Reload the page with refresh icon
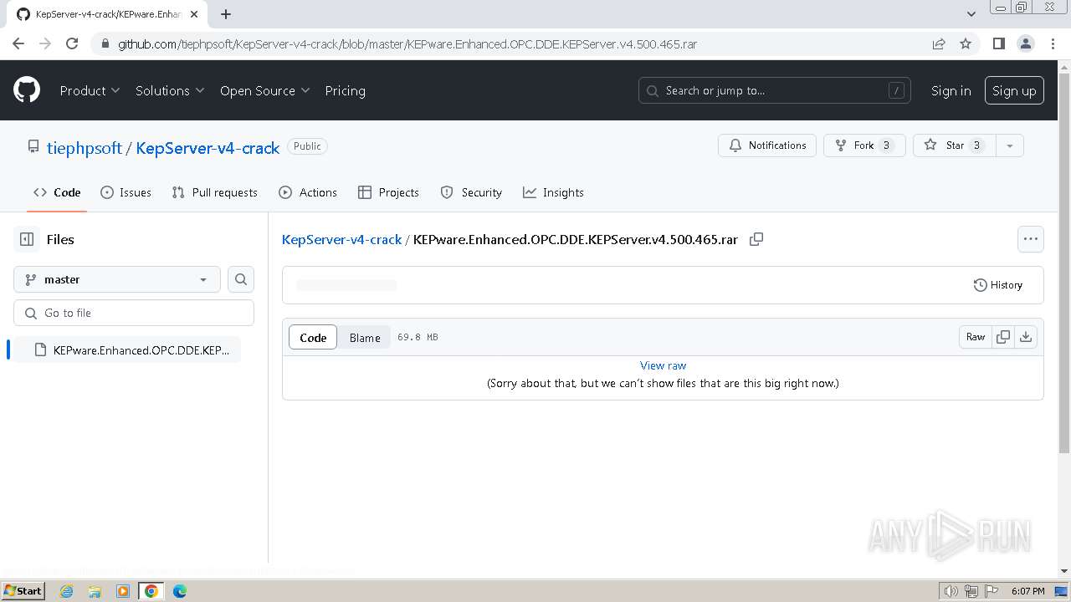The image size is (1071, 602). coord(72,43)
